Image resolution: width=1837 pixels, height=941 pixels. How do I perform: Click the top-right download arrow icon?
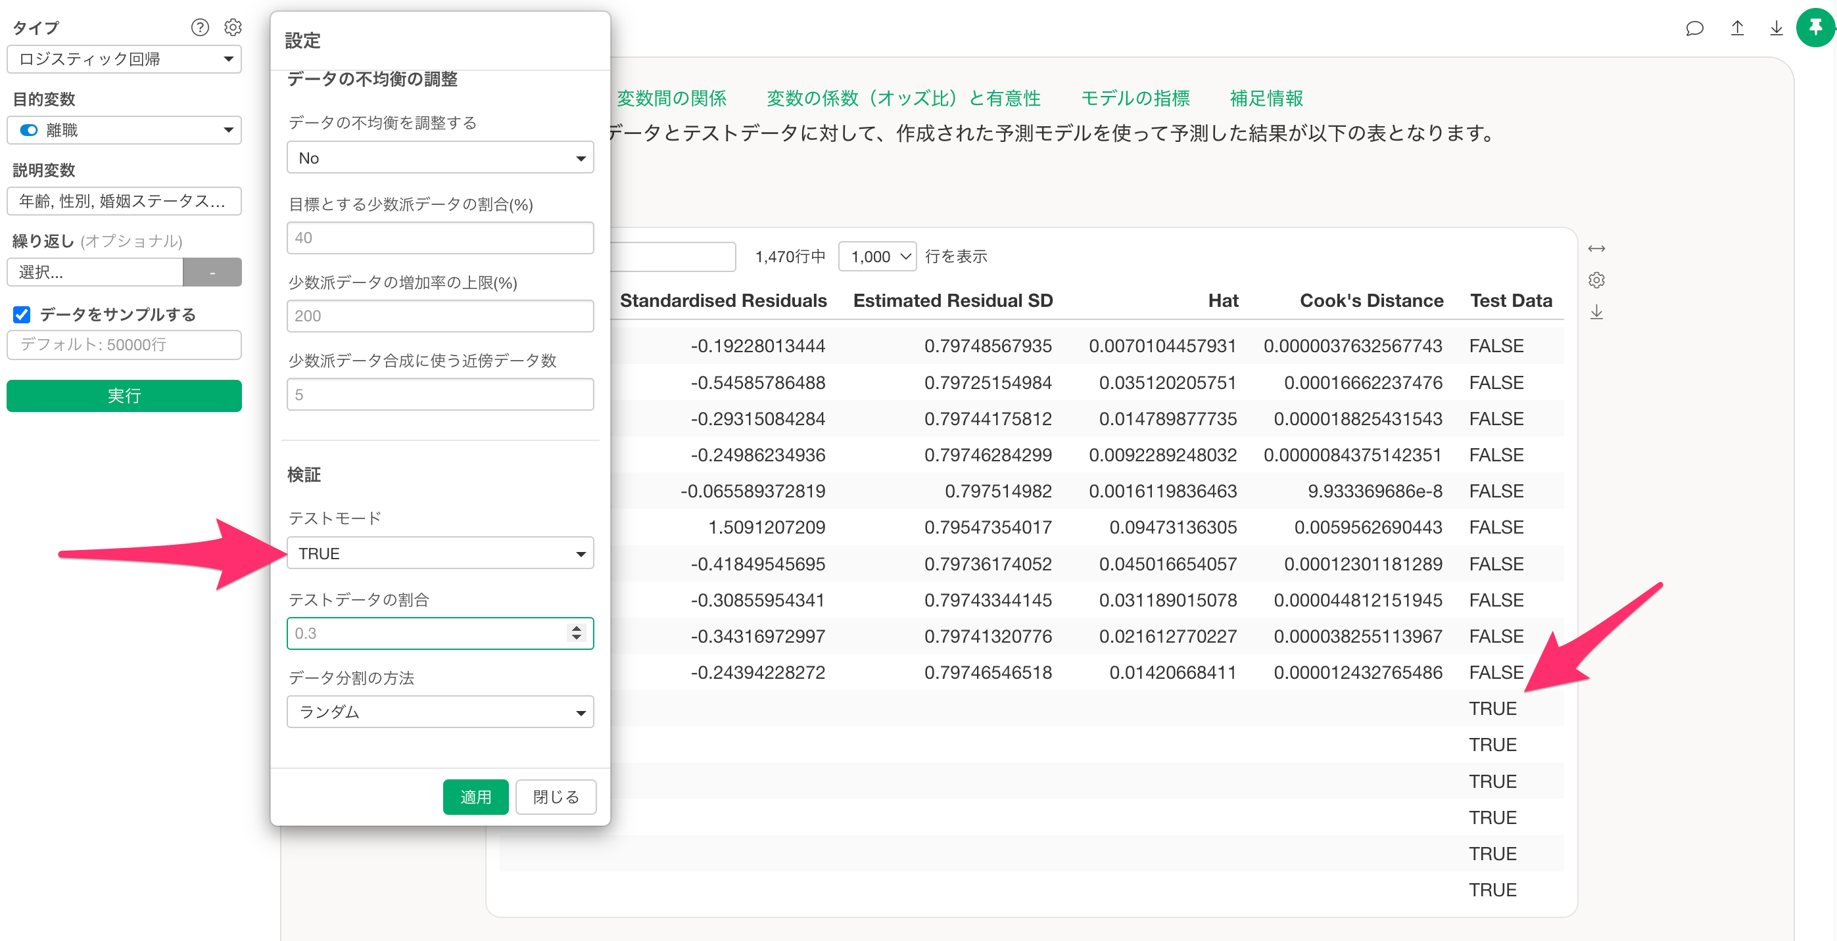coord(1777,28)
